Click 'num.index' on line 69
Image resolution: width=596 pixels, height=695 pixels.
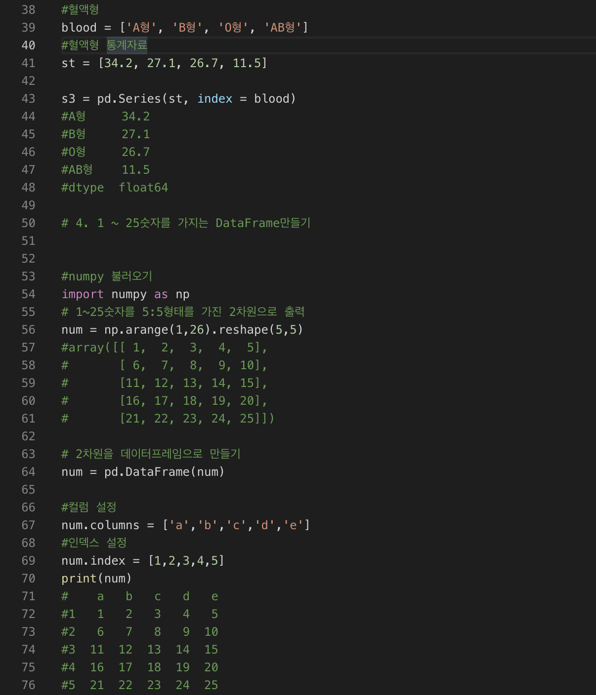coord(93,561)
